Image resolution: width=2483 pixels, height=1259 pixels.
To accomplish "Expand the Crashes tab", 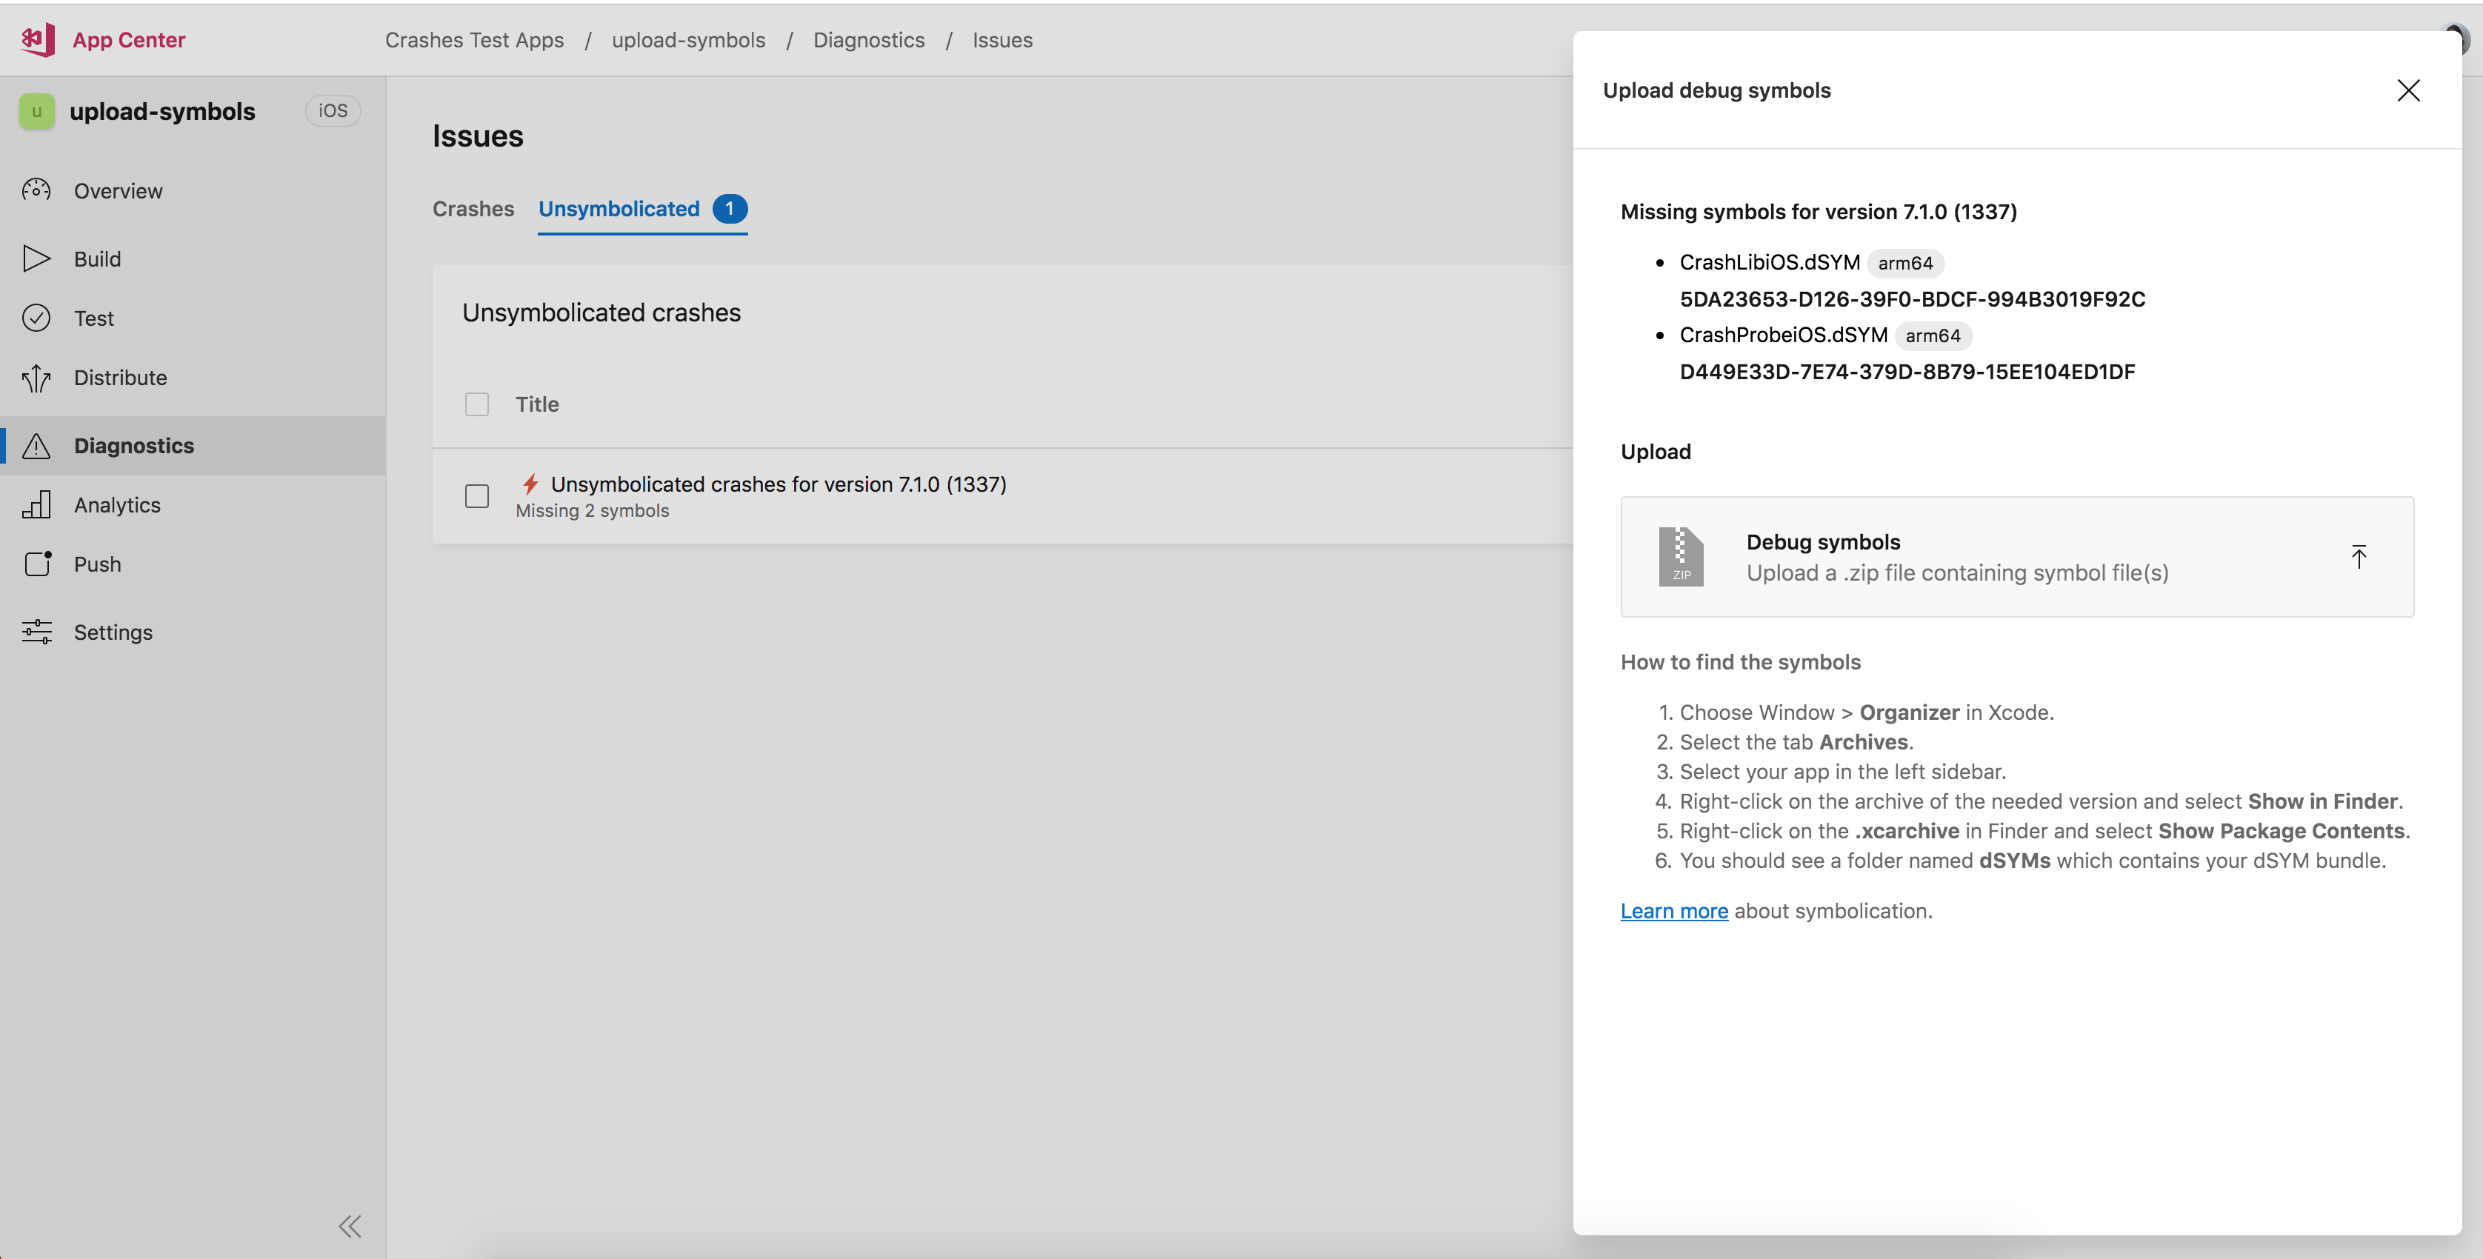I will 472,207.
